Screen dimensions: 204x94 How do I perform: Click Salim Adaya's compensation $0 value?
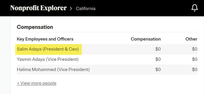[158, 49]
